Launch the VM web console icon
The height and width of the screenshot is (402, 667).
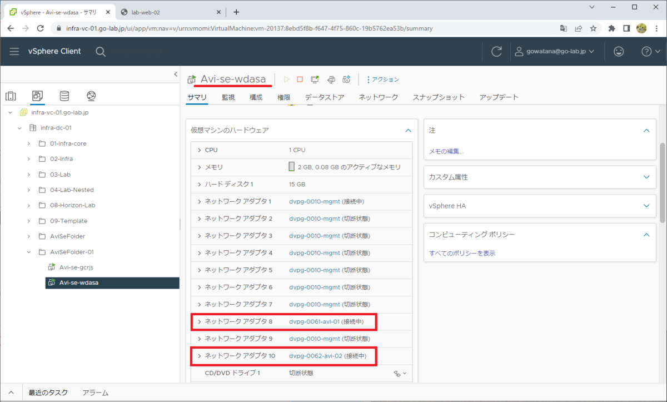[315, 80]
